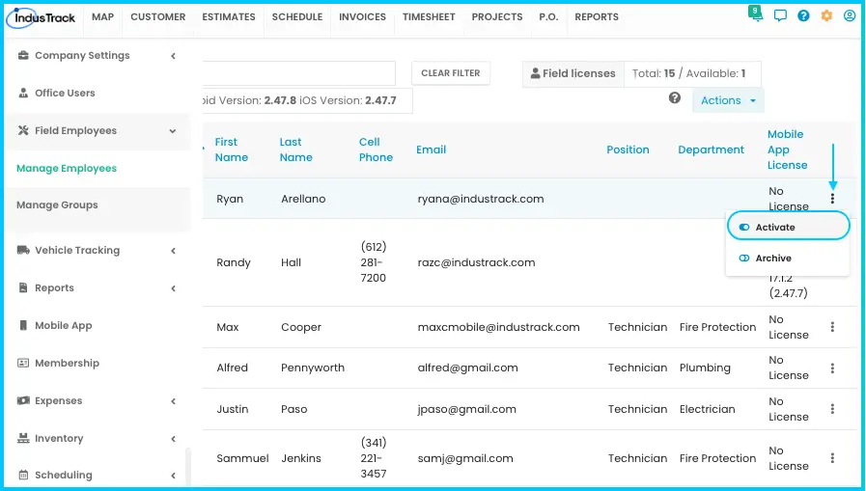The image size is (866, 491).
Task: Expand the Vehicle Tracking chevron
Action: coord(174,251)
